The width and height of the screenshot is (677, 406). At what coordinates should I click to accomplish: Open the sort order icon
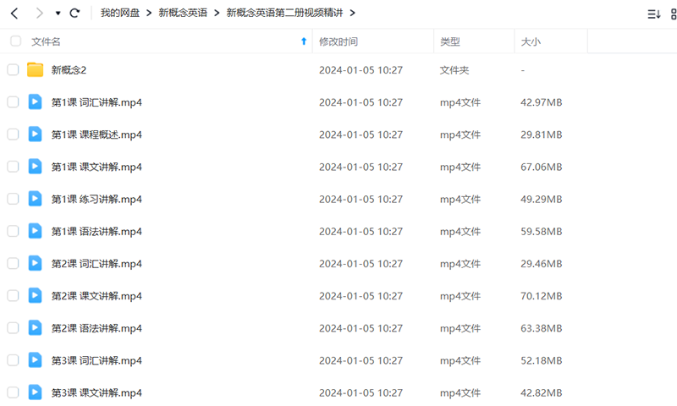tap(653, 14)
